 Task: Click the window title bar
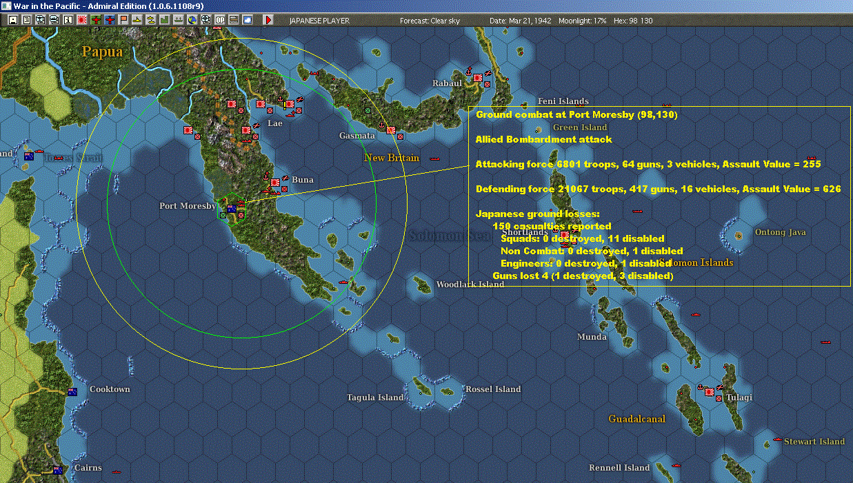click(426, 6)
